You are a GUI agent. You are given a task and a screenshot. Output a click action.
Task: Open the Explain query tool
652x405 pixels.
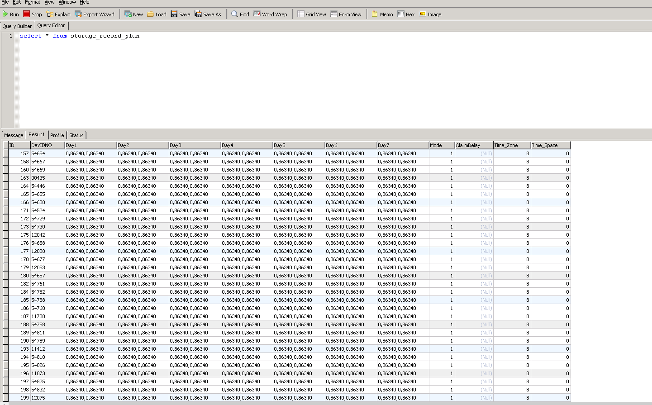[50, 14]
